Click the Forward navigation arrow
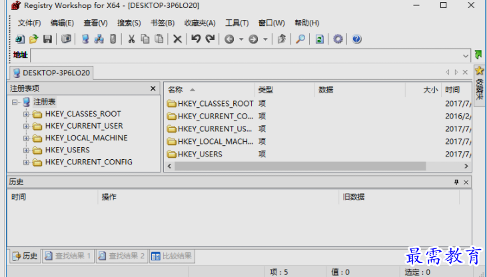 (253, 39)
